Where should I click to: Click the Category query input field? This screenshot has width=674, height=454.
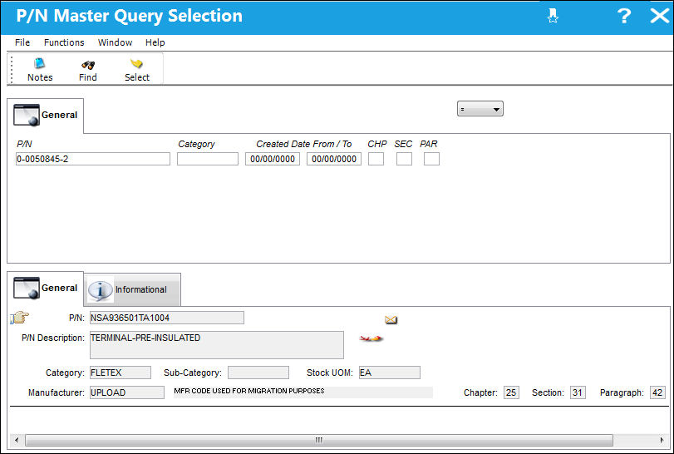(x=208, y=159)
